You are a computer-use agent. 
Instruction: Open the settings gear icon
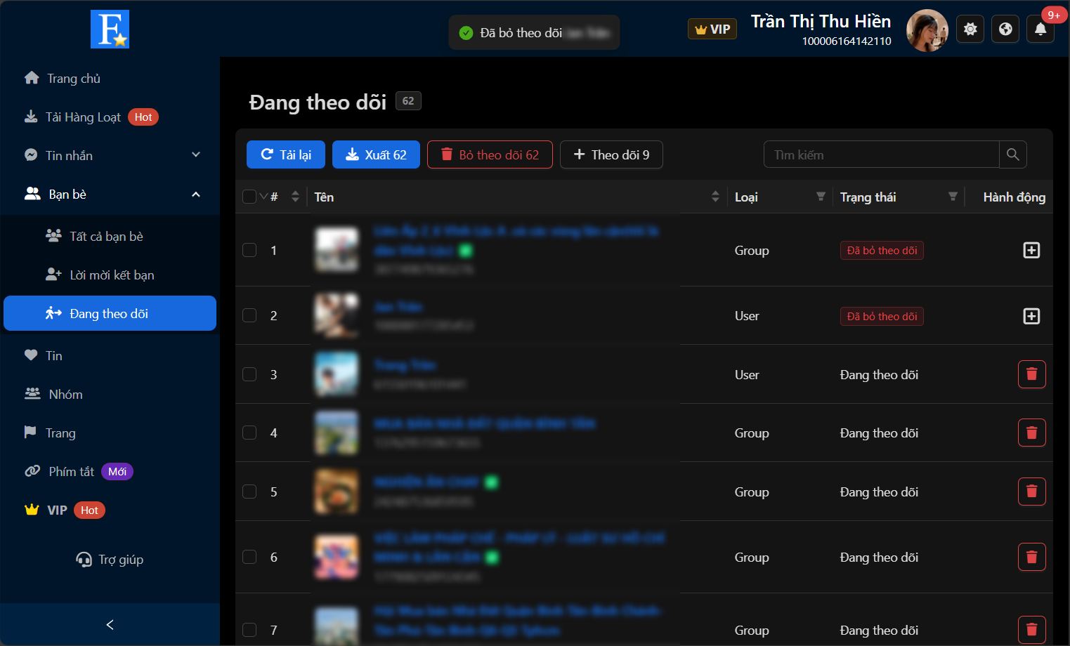(x=970, y=29)
